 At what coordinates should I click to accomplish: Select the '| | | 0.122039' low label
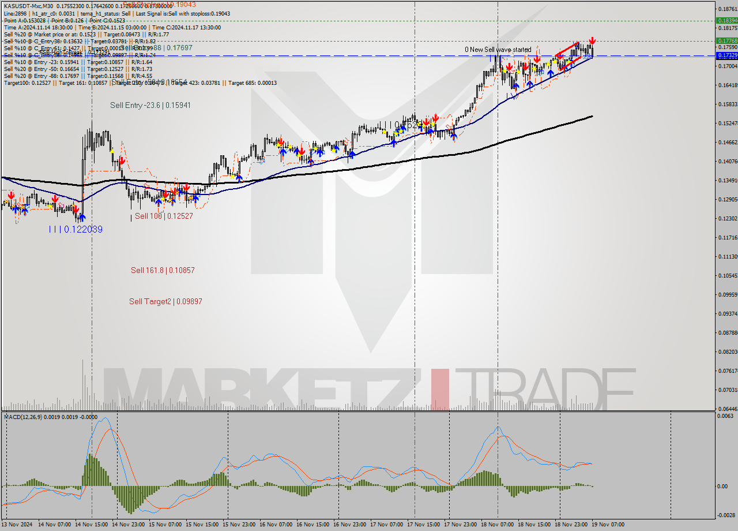click(76, 229)
